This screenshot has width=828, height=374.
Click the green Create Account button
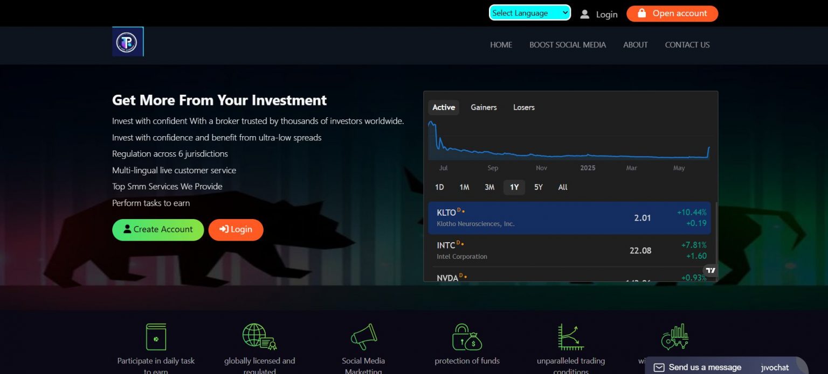click(x=158, y=230)
